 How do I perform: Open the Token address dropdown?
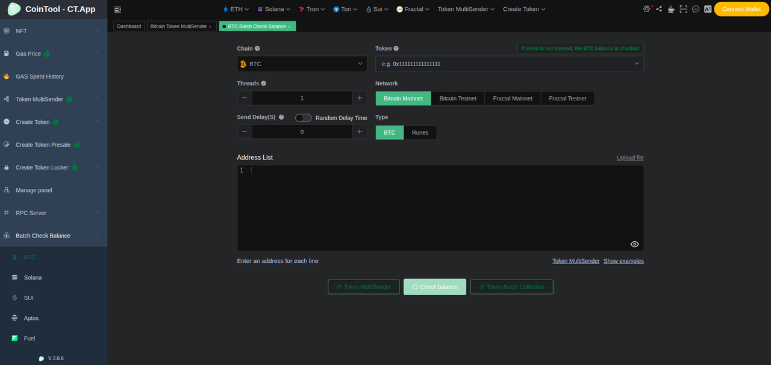coord(509,64)
